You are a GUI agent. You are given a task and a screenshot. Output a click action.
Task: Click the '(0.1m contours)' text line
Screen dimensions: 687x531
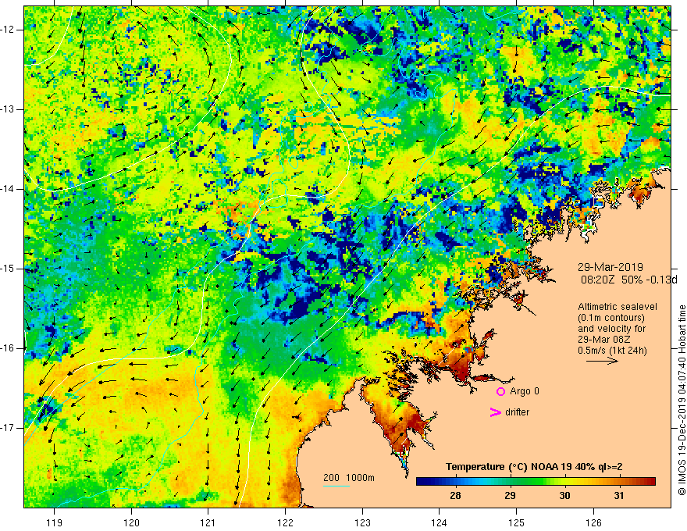610,318
